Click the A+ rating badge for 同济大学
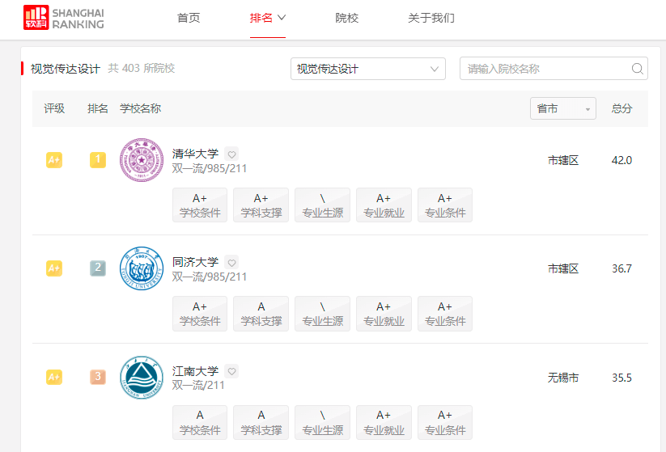This screenshot has width=666, height=452. [x=54, y=268]
